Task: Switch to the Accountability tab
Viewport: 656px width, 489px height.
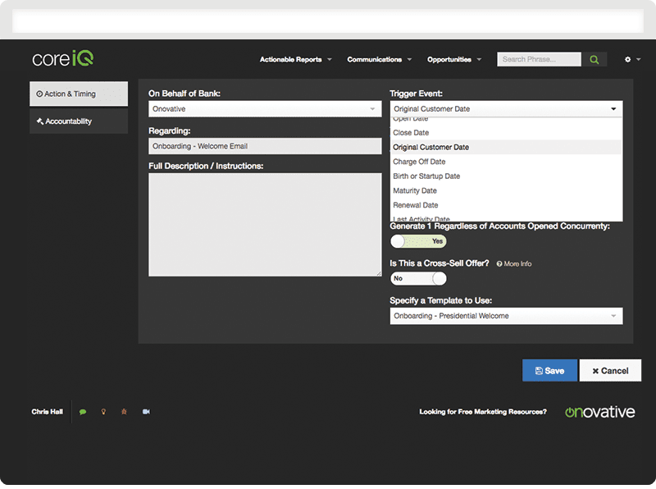Action: tap(79, 121)
